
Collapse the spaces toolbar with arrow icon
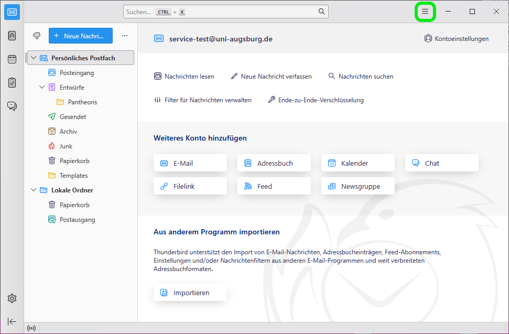[12, 321]
